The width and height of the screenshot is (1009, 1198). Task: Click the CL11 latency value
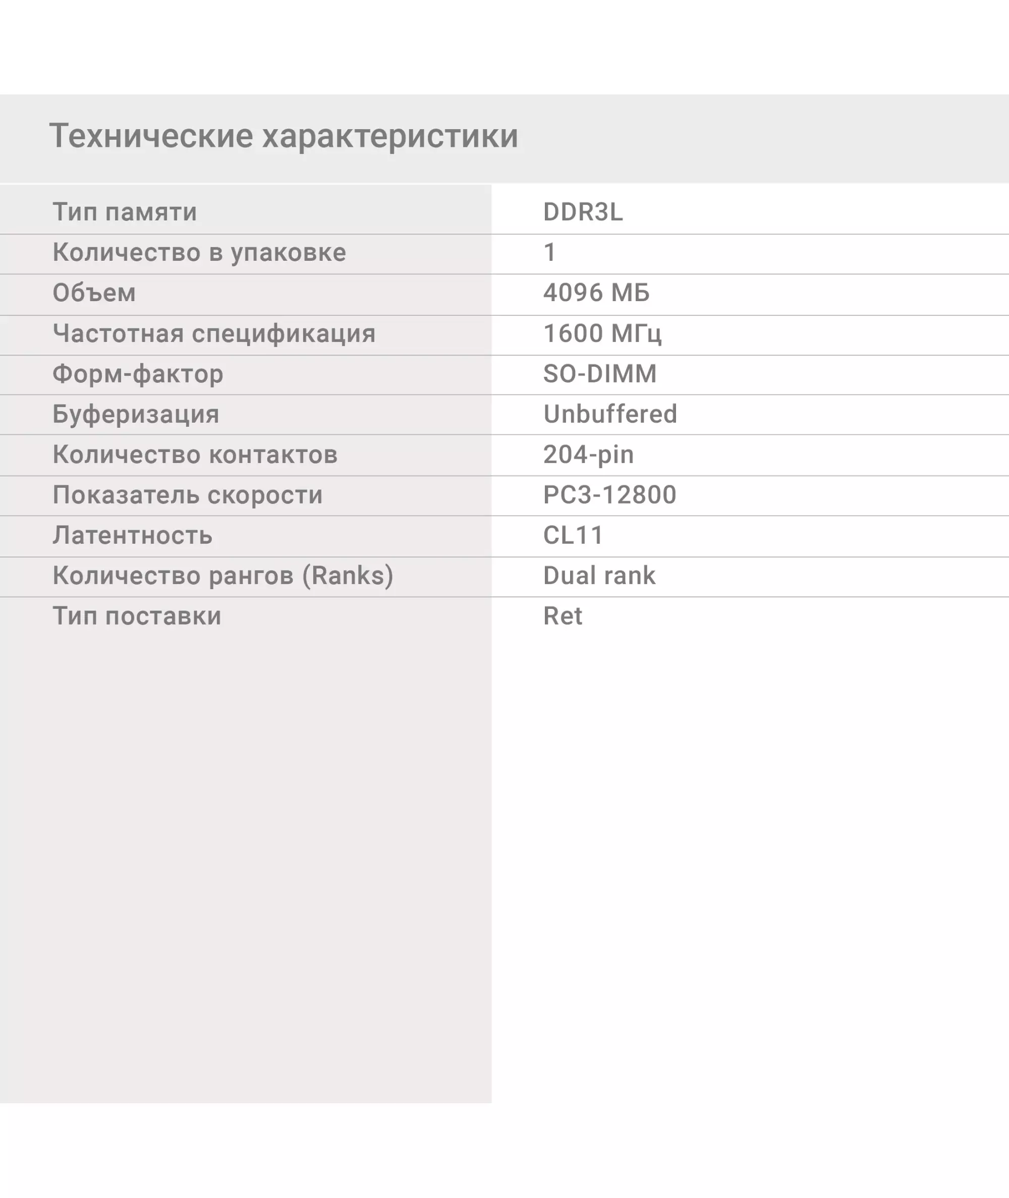573,536
